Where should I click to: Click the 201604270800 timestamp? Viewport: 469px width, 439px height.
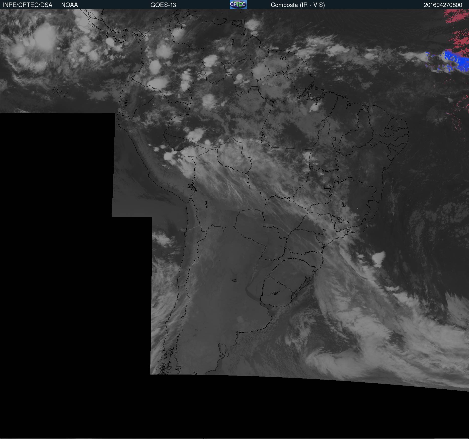(x=443, y=5)
